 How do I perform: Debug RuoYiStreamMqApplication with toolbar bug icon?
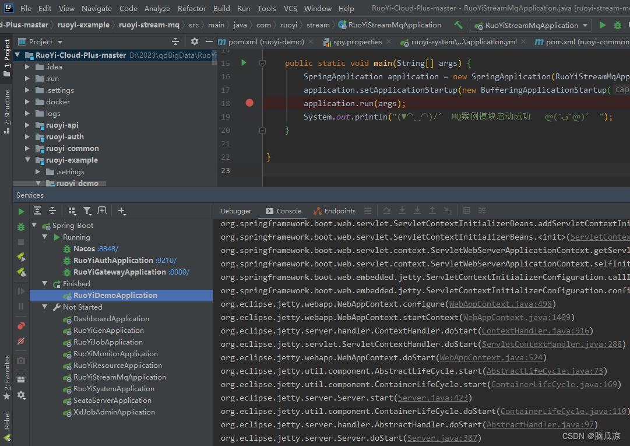pos(618,25)
